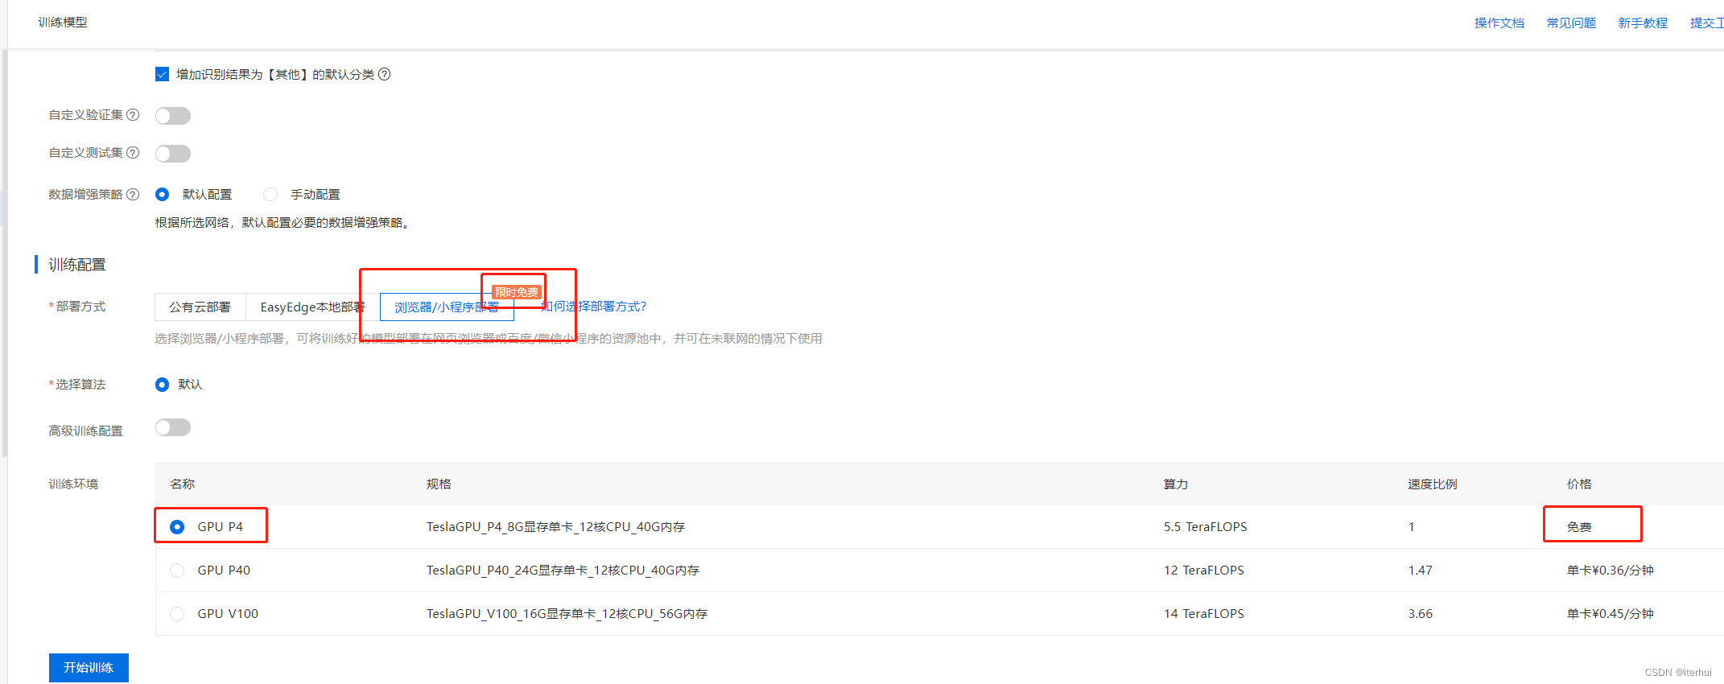Click speed ratio 3.66 cell

(1421, 614)
